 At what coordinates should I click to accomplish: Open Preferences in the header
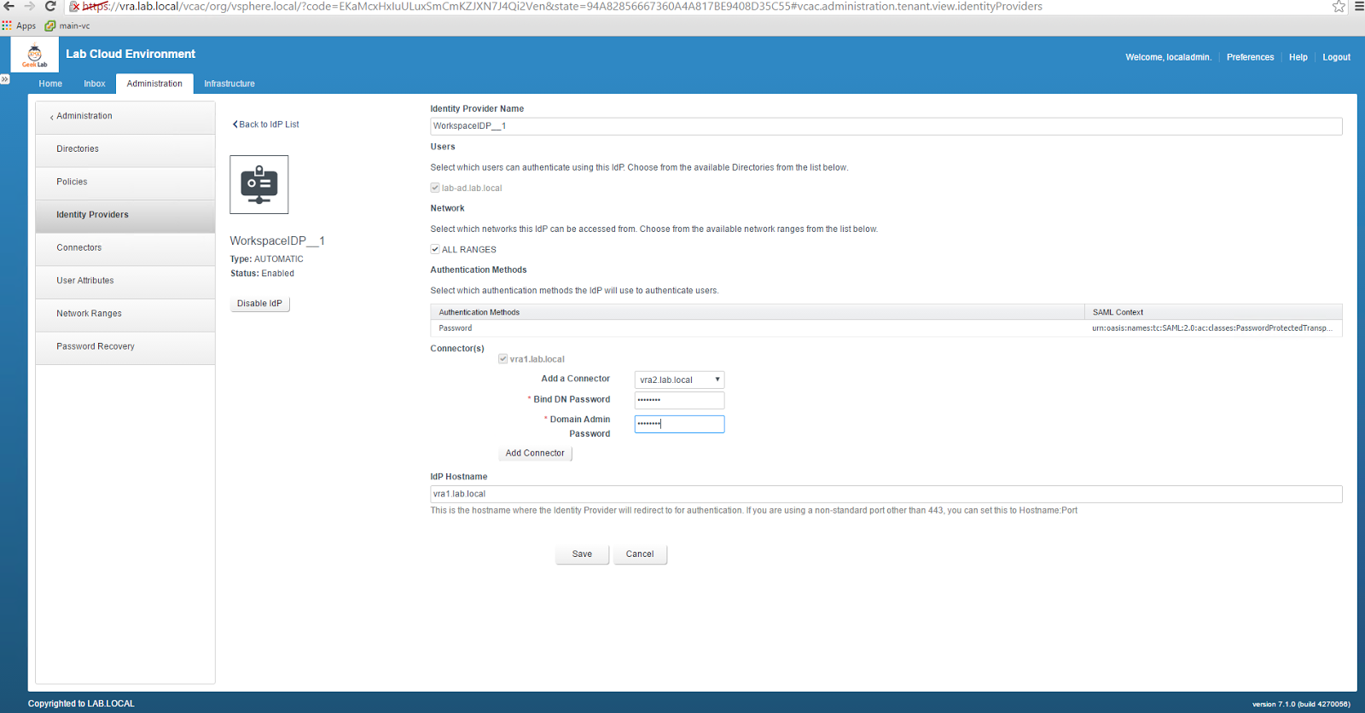(x=1250, y=57)
